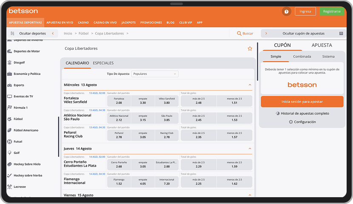Viewport: 353px width, 204px height.
Task: Select menos de 2.5 at 1.62
Action: click(234, 182)
